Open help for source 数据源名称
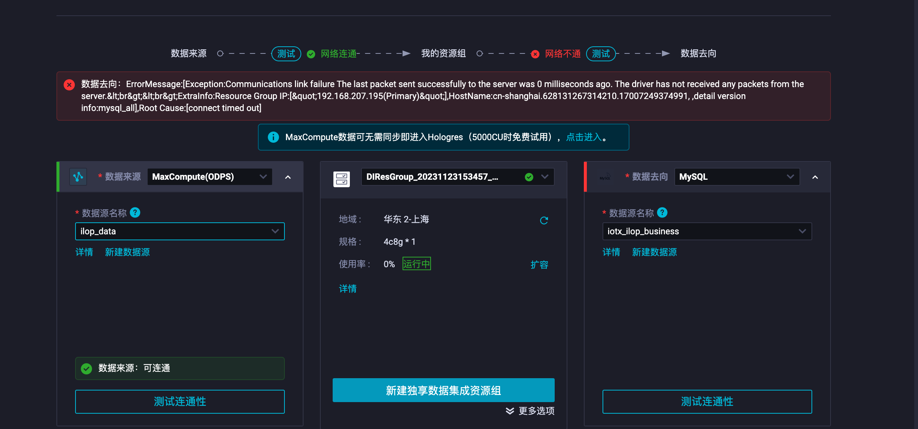 (x=135, y=213)
